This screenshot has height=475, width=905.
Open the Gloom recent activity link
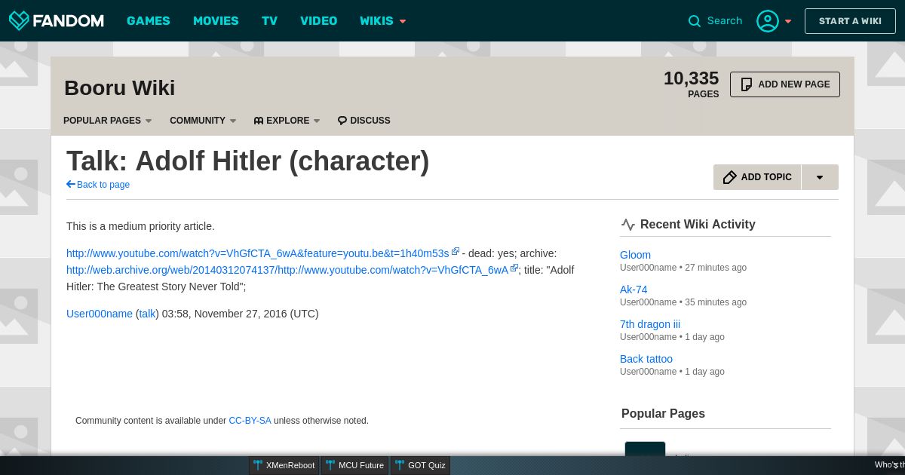(635, 255)
